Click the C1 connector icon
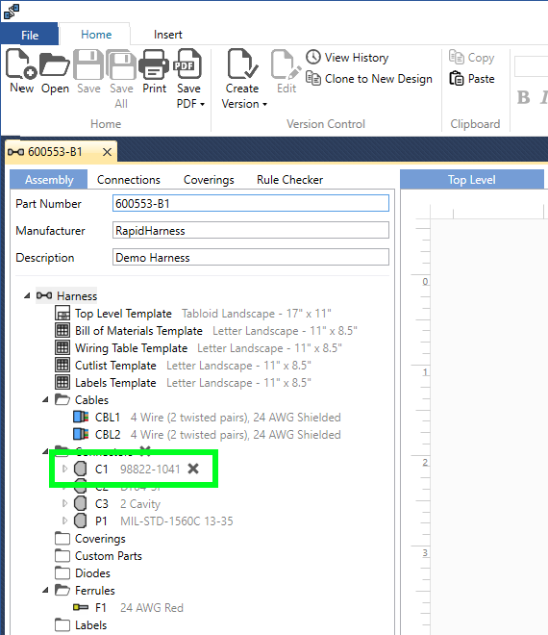 click(x=80, y=469)
